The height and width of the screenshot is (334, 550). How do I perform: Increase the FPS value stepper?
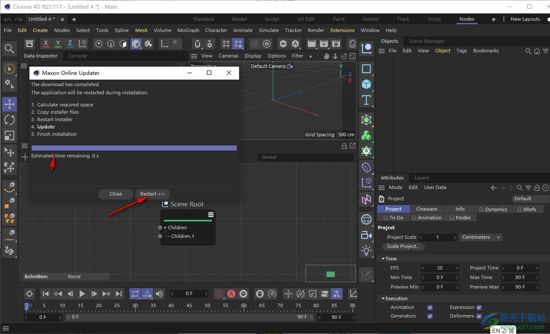(456, 268)
